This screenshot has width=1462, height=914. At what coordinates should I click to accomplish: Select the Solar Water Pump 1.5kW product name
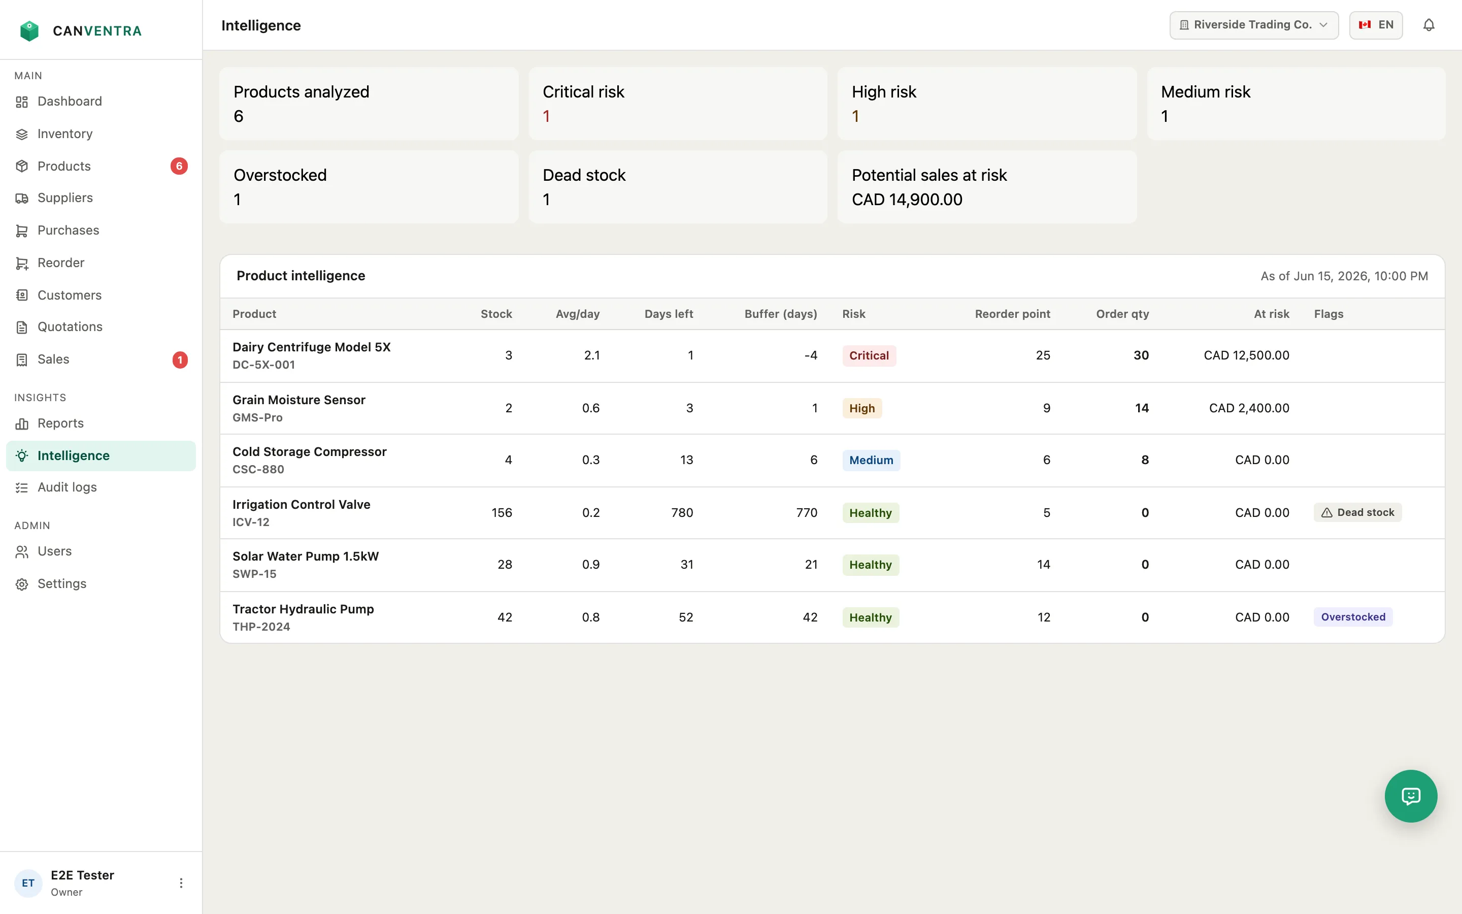point(305,557)
